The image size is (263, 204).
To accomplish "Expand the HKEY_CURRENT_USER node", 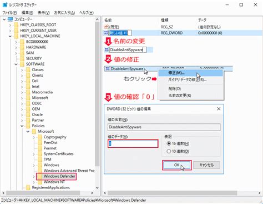I will pos(10,31).
